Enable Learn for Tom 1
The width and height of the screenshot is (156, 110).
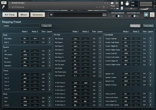[49, 74]
